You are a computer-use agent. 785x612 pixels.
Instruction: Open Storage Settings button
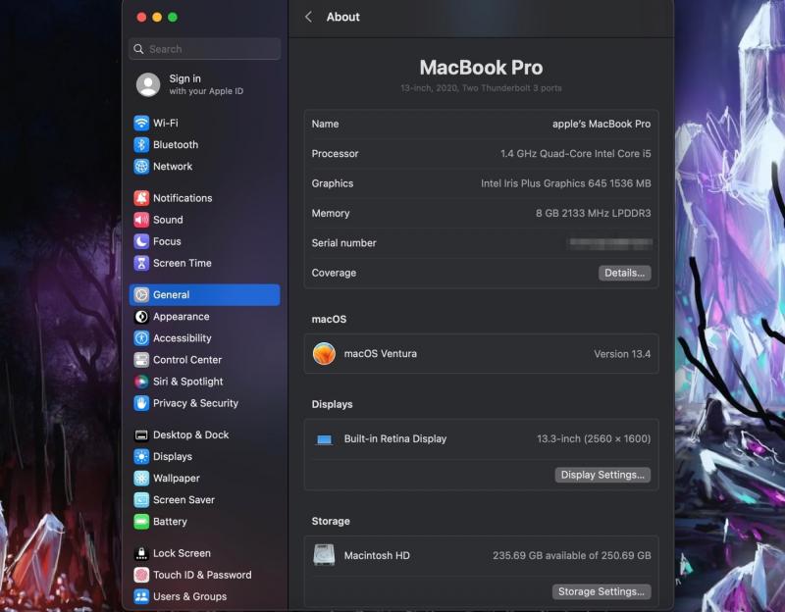pyautogui.click(x=602, y=591)
